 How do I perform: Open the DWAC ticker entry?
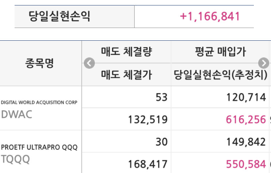point(17,114)
